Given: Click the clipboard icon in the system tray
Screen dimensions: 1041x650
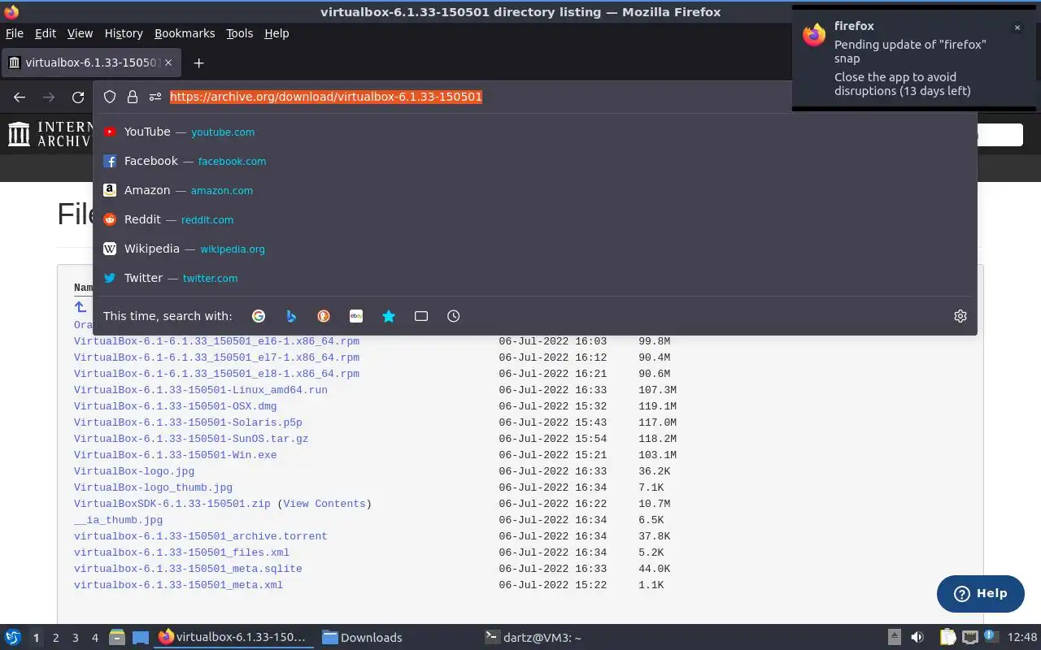Looking at the screenshot, I should [x=947, y=638].
